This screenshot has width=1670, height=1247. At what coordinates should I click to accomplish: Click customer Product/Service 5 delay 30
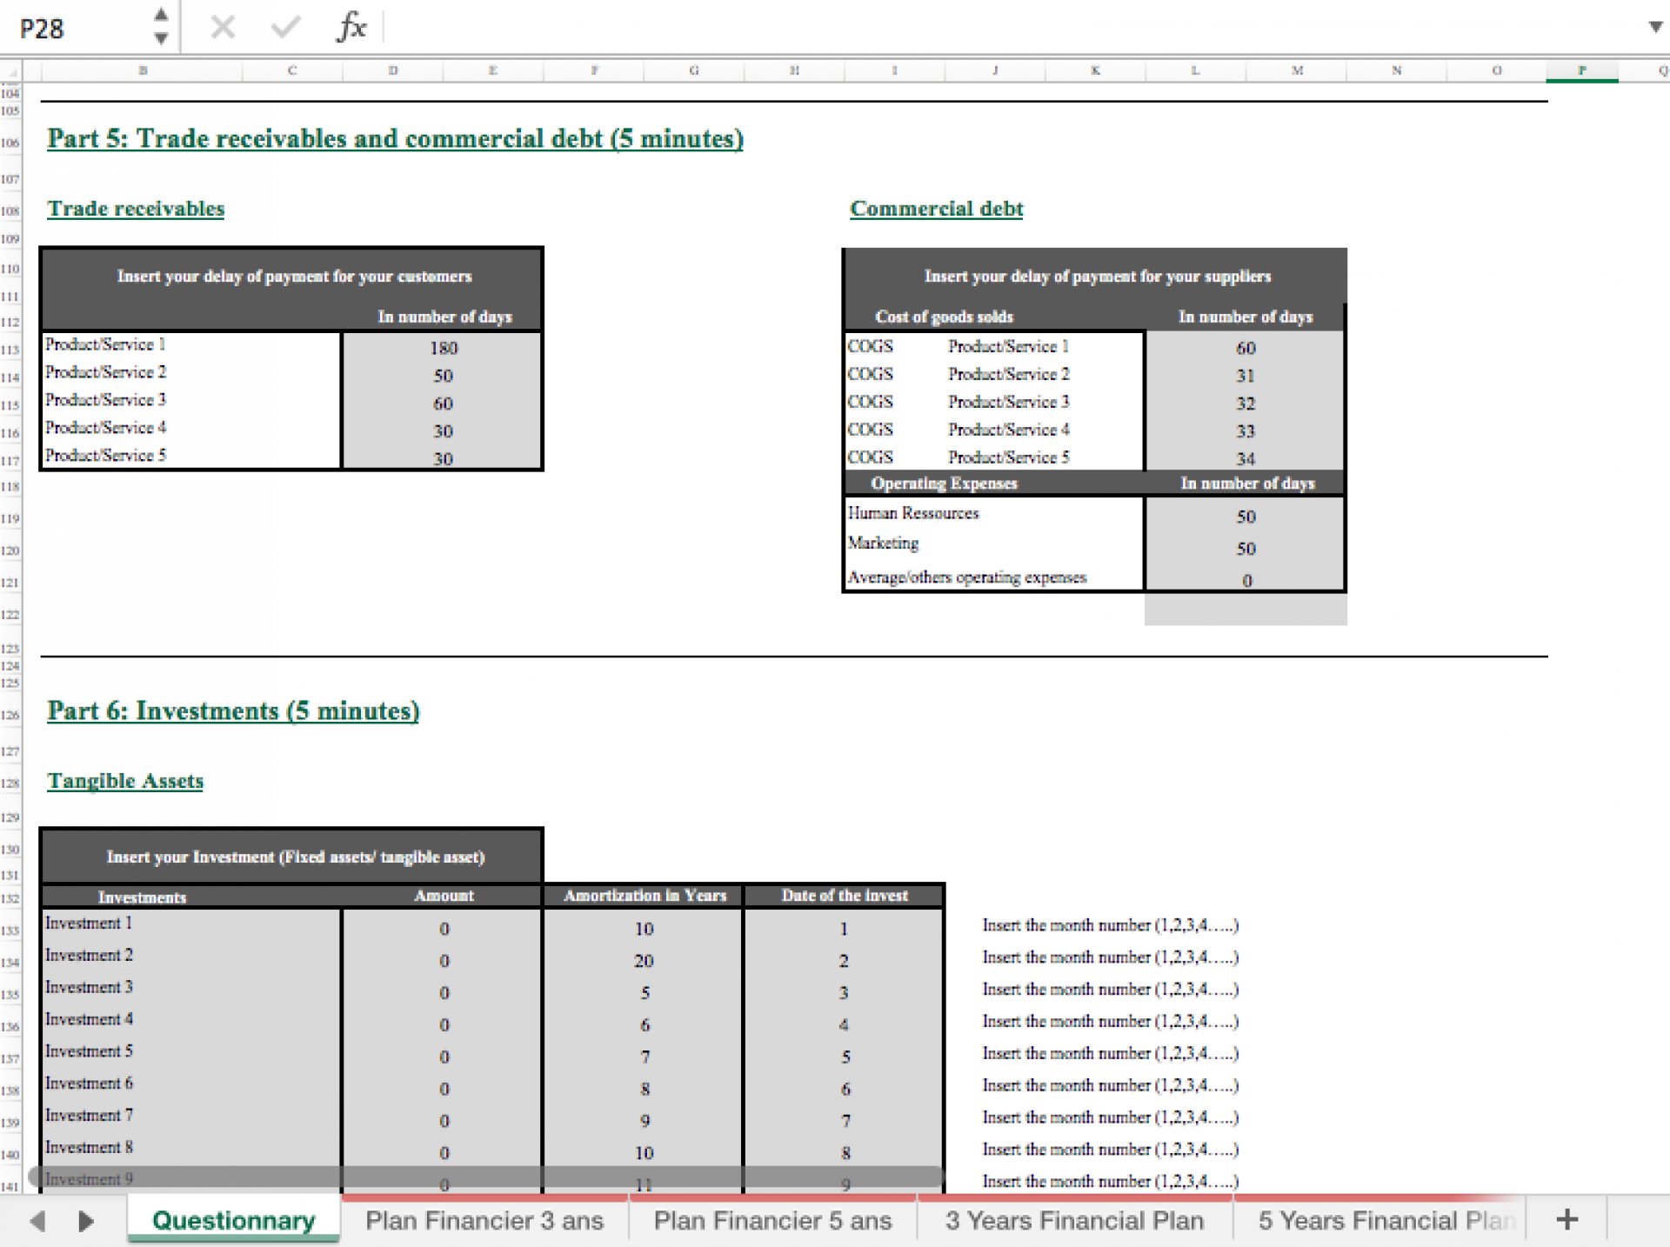[443, 457]
